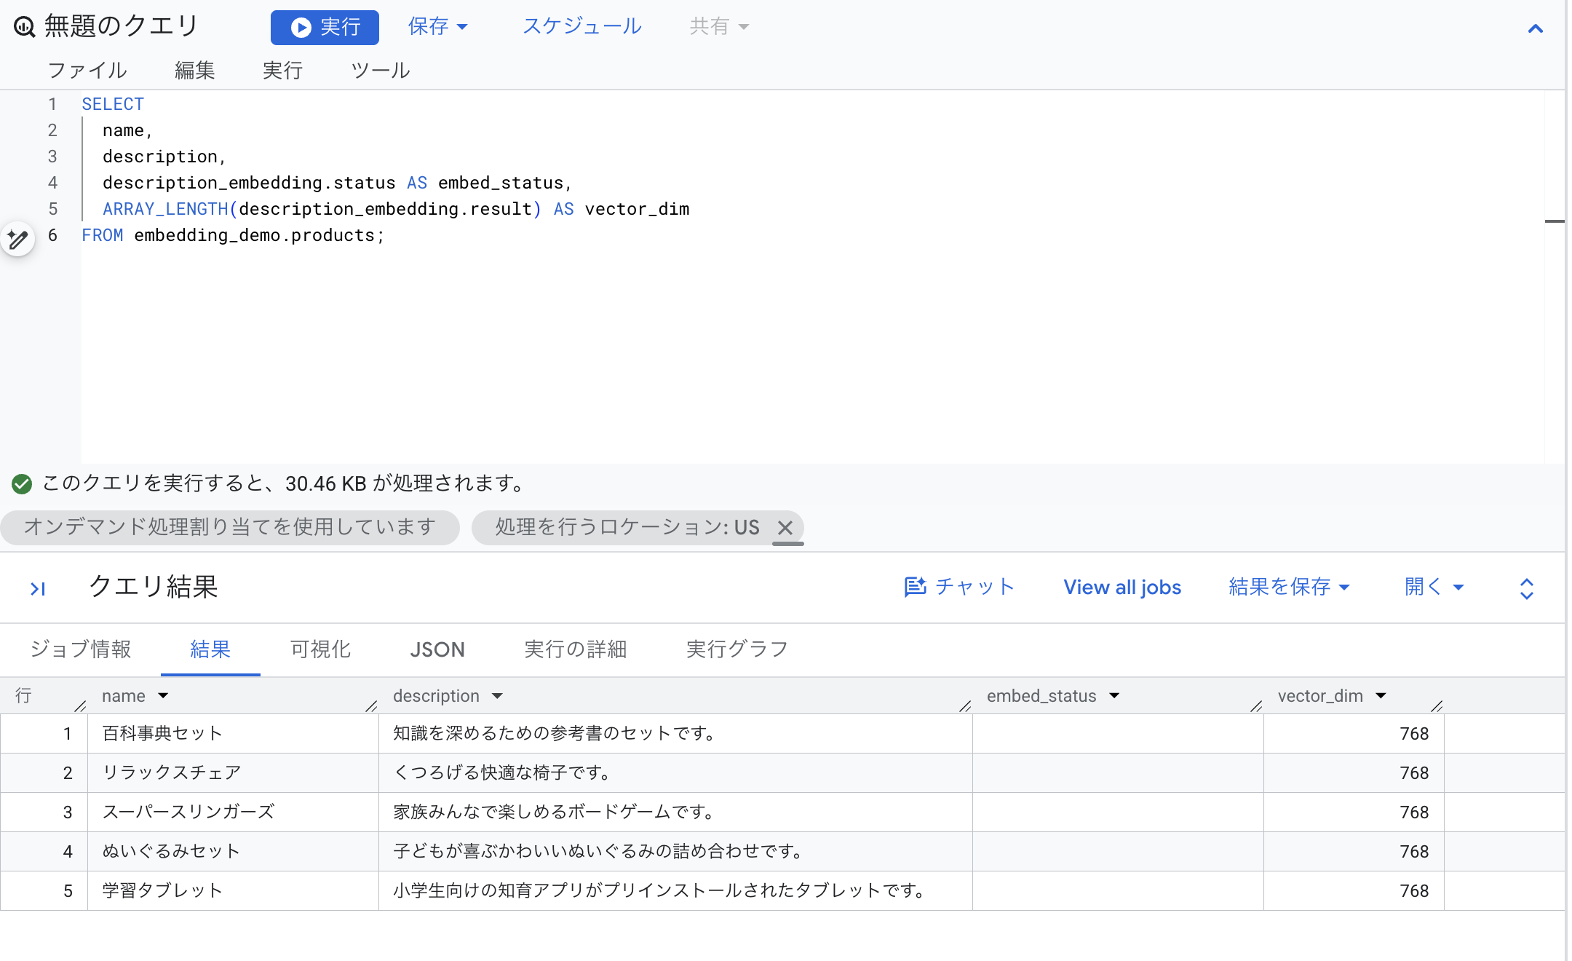Screen dimensions: 1572x961
Task: Click the green query validation check icon
Action: pos(22,483)
